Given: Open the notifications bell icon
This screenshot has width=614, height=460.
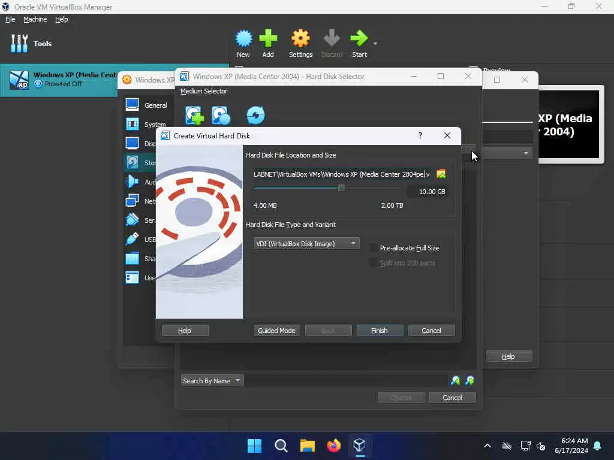Looking at the screenshot, I should (x=598, y=446).
